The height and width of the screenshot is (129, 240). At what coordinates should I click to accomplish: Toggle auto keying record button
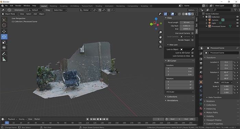coord(87,119)
